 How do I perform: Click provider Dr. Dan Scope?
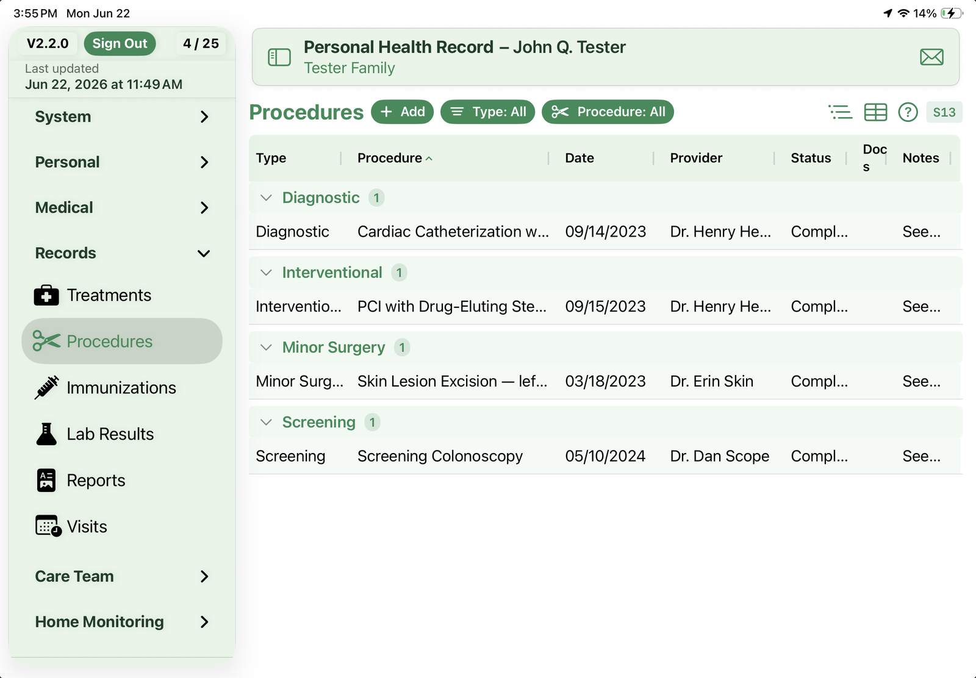[719, 456]
